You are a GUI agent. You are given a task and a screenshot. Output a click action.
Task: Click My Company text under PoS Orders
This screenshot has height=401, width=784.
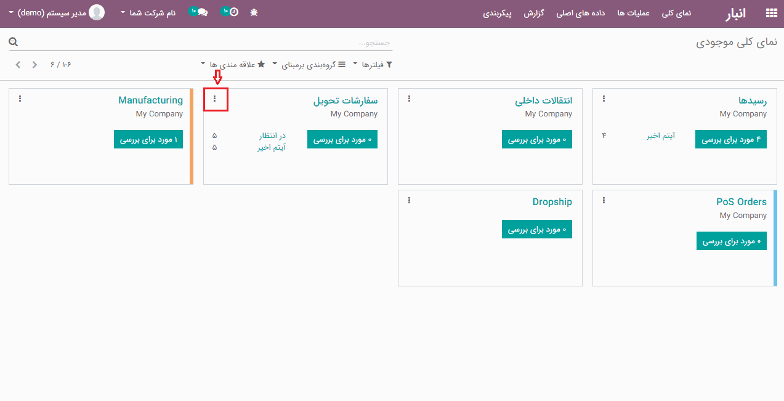[x=743, y=216]
